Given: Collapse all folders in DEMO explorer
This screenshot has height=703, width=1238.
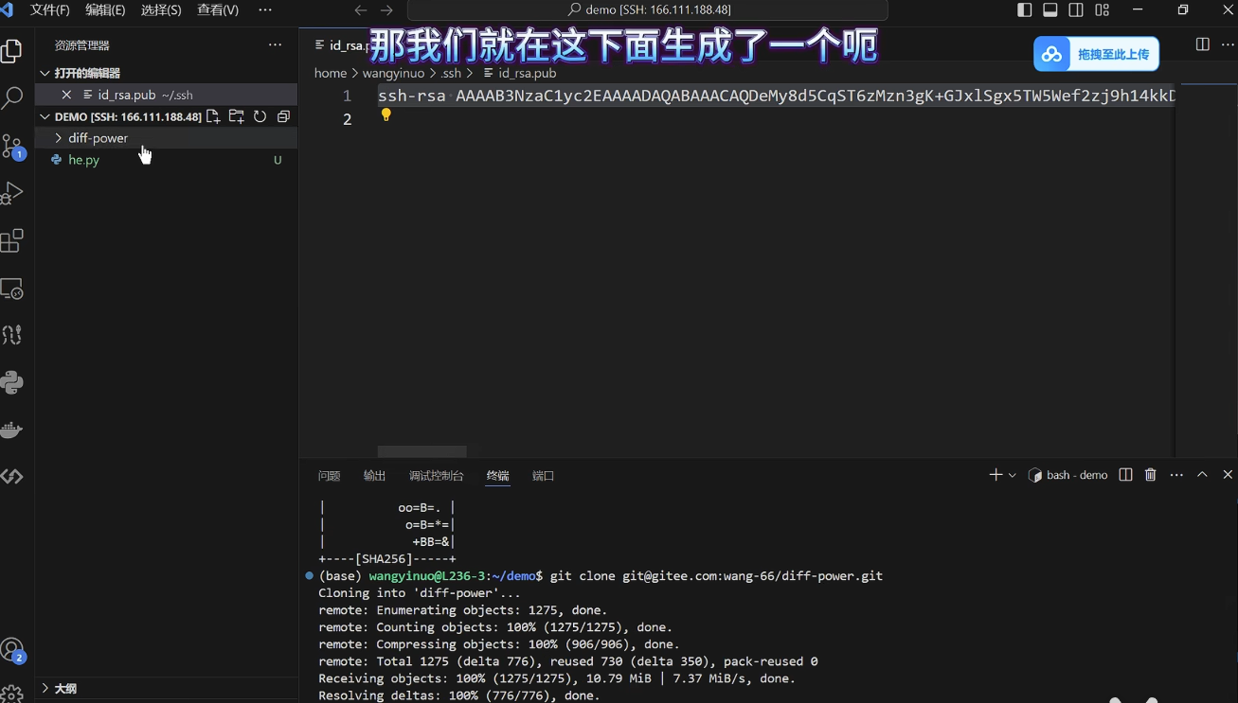Looking at the screenshot, I should [x=282, y=116].
